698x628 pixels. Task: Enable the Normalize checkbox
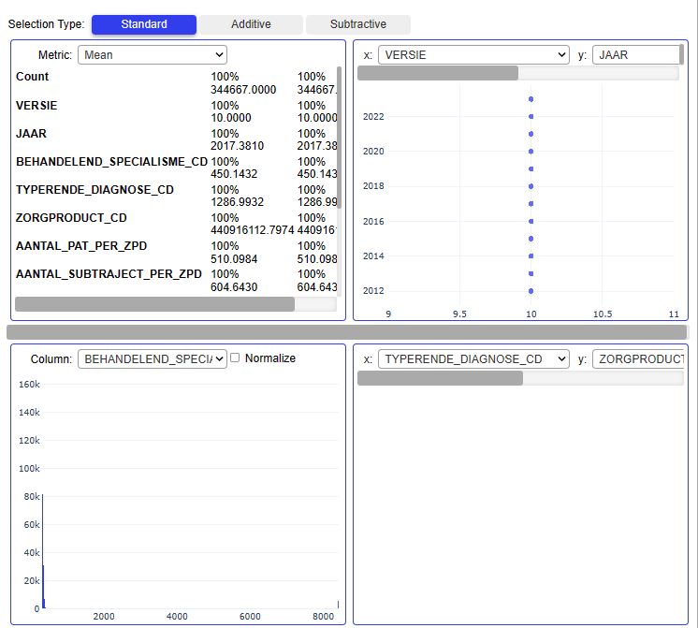coord(235,358)
